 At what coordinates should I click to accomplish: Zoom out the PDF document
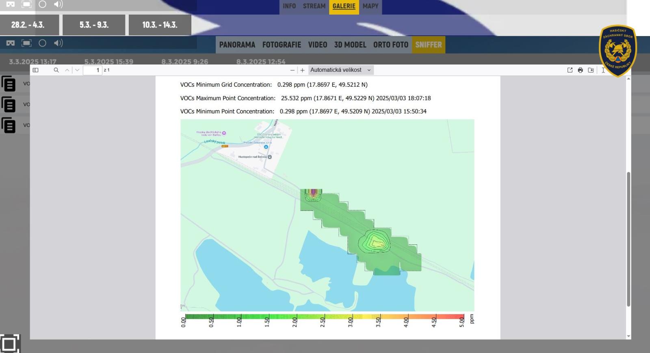click(292, 70)
